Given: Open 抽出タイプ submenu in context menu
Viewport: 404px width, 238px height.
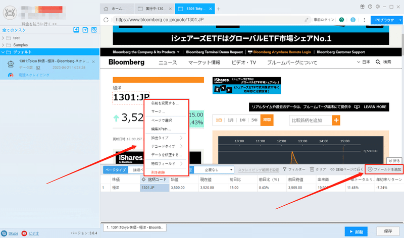Looking at the screenshot, I should click(x=167, y=138).
